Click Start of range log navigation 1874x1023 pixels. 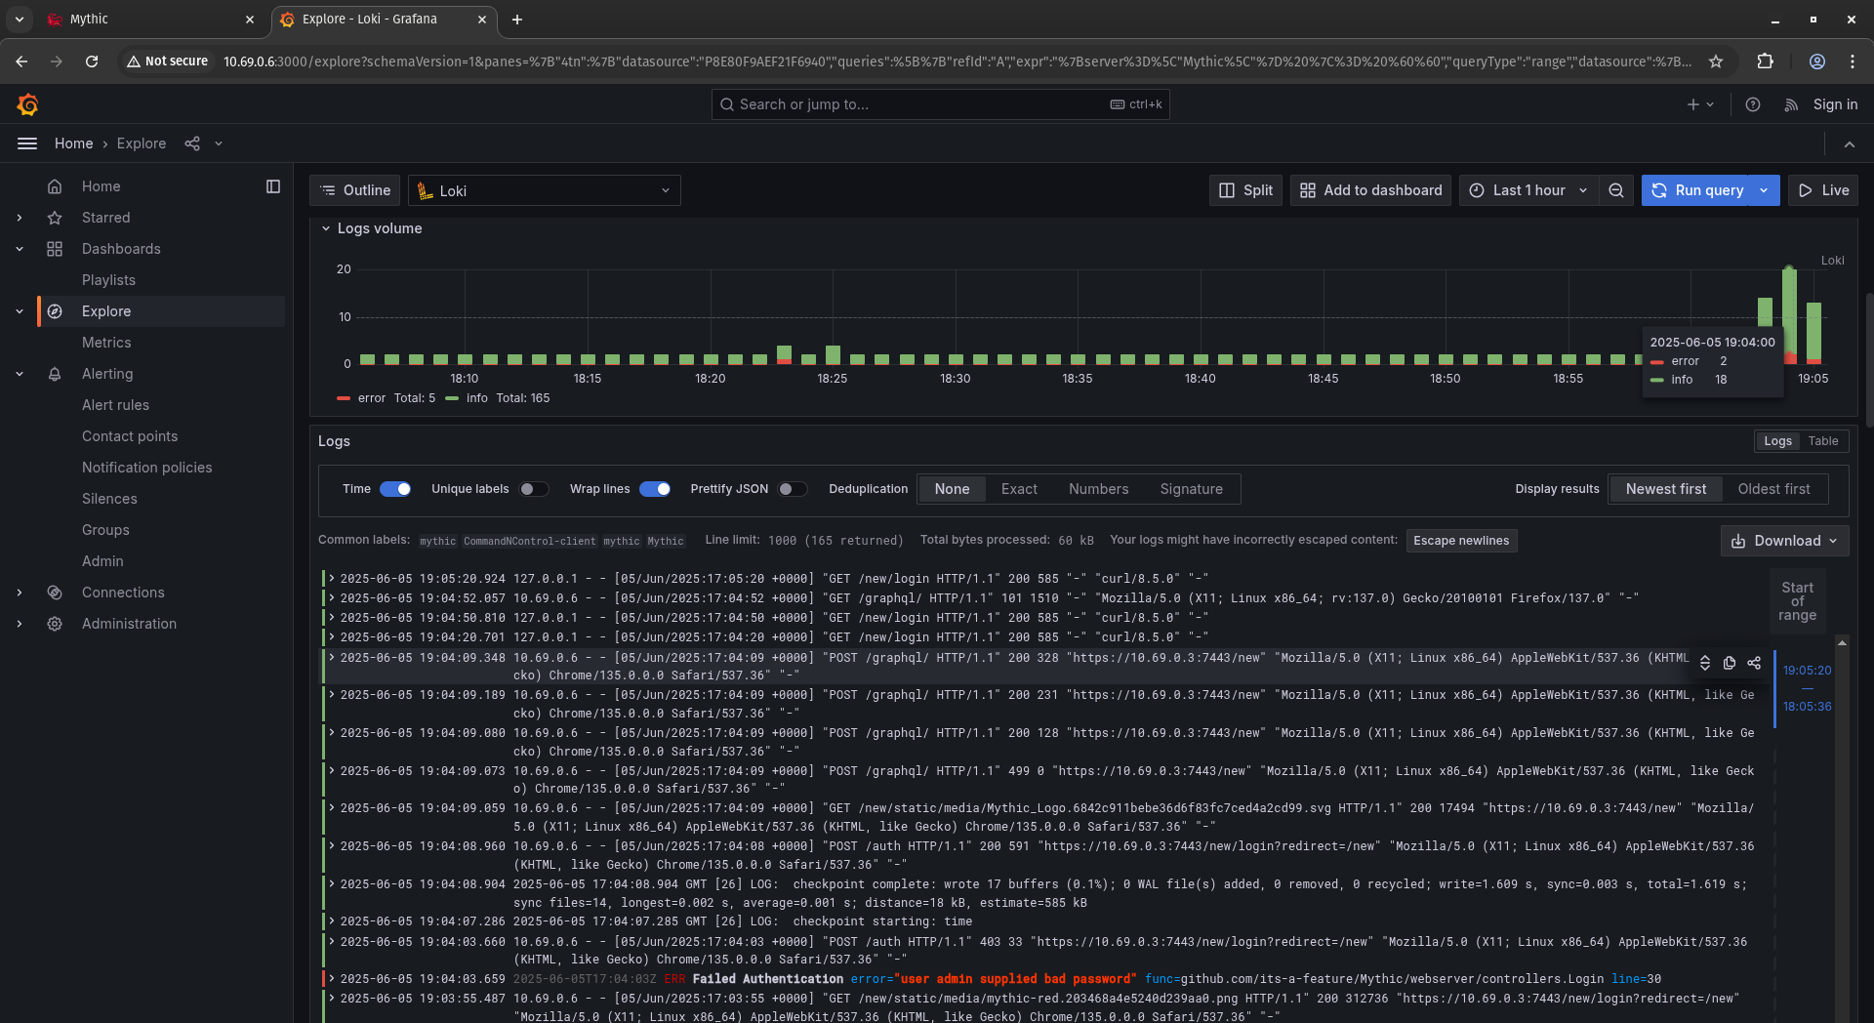point(1797,601)
